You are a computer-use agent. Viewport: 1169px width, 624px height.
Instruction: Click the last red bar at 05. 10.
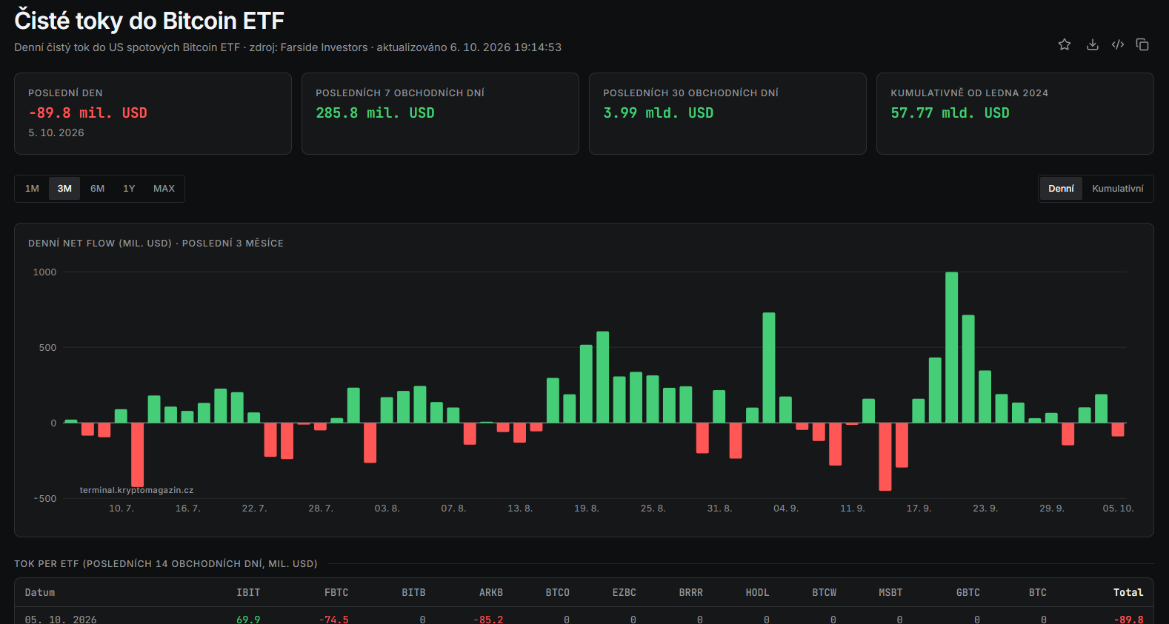coord(1118,429)
